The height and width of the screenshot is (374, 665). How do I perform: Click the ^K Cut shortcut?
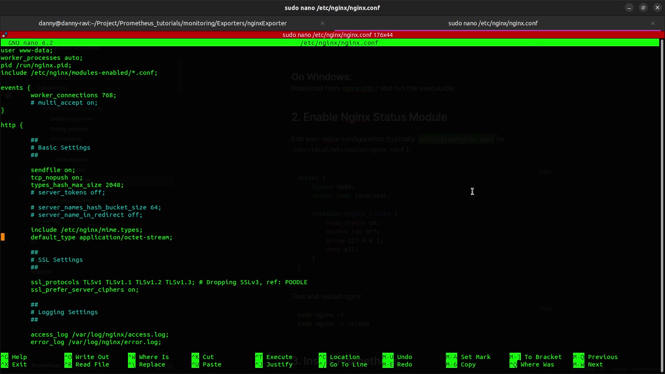203,357
